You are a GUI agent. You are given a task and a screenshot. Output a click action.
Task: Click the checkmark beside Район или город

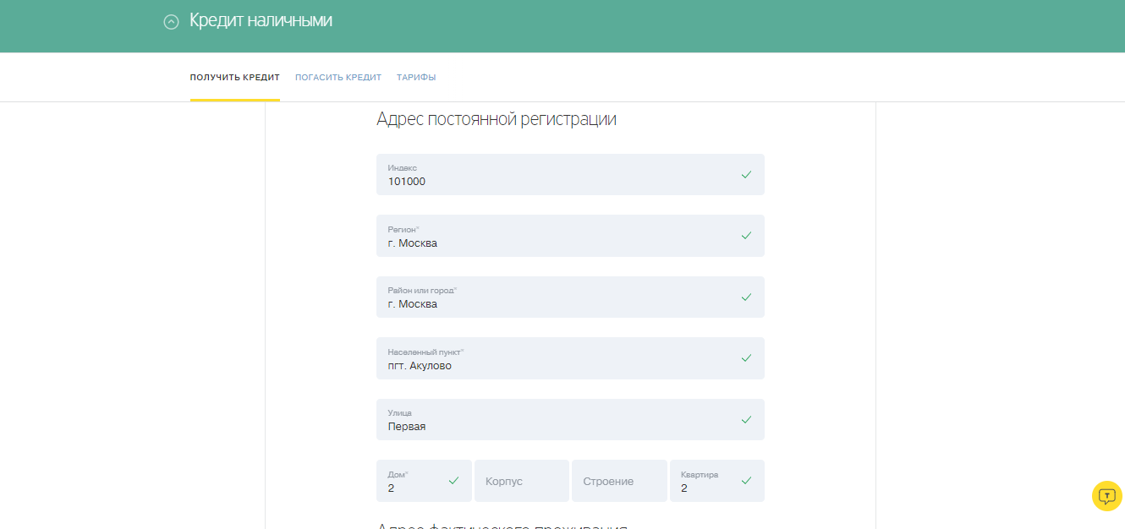point(746,297)
